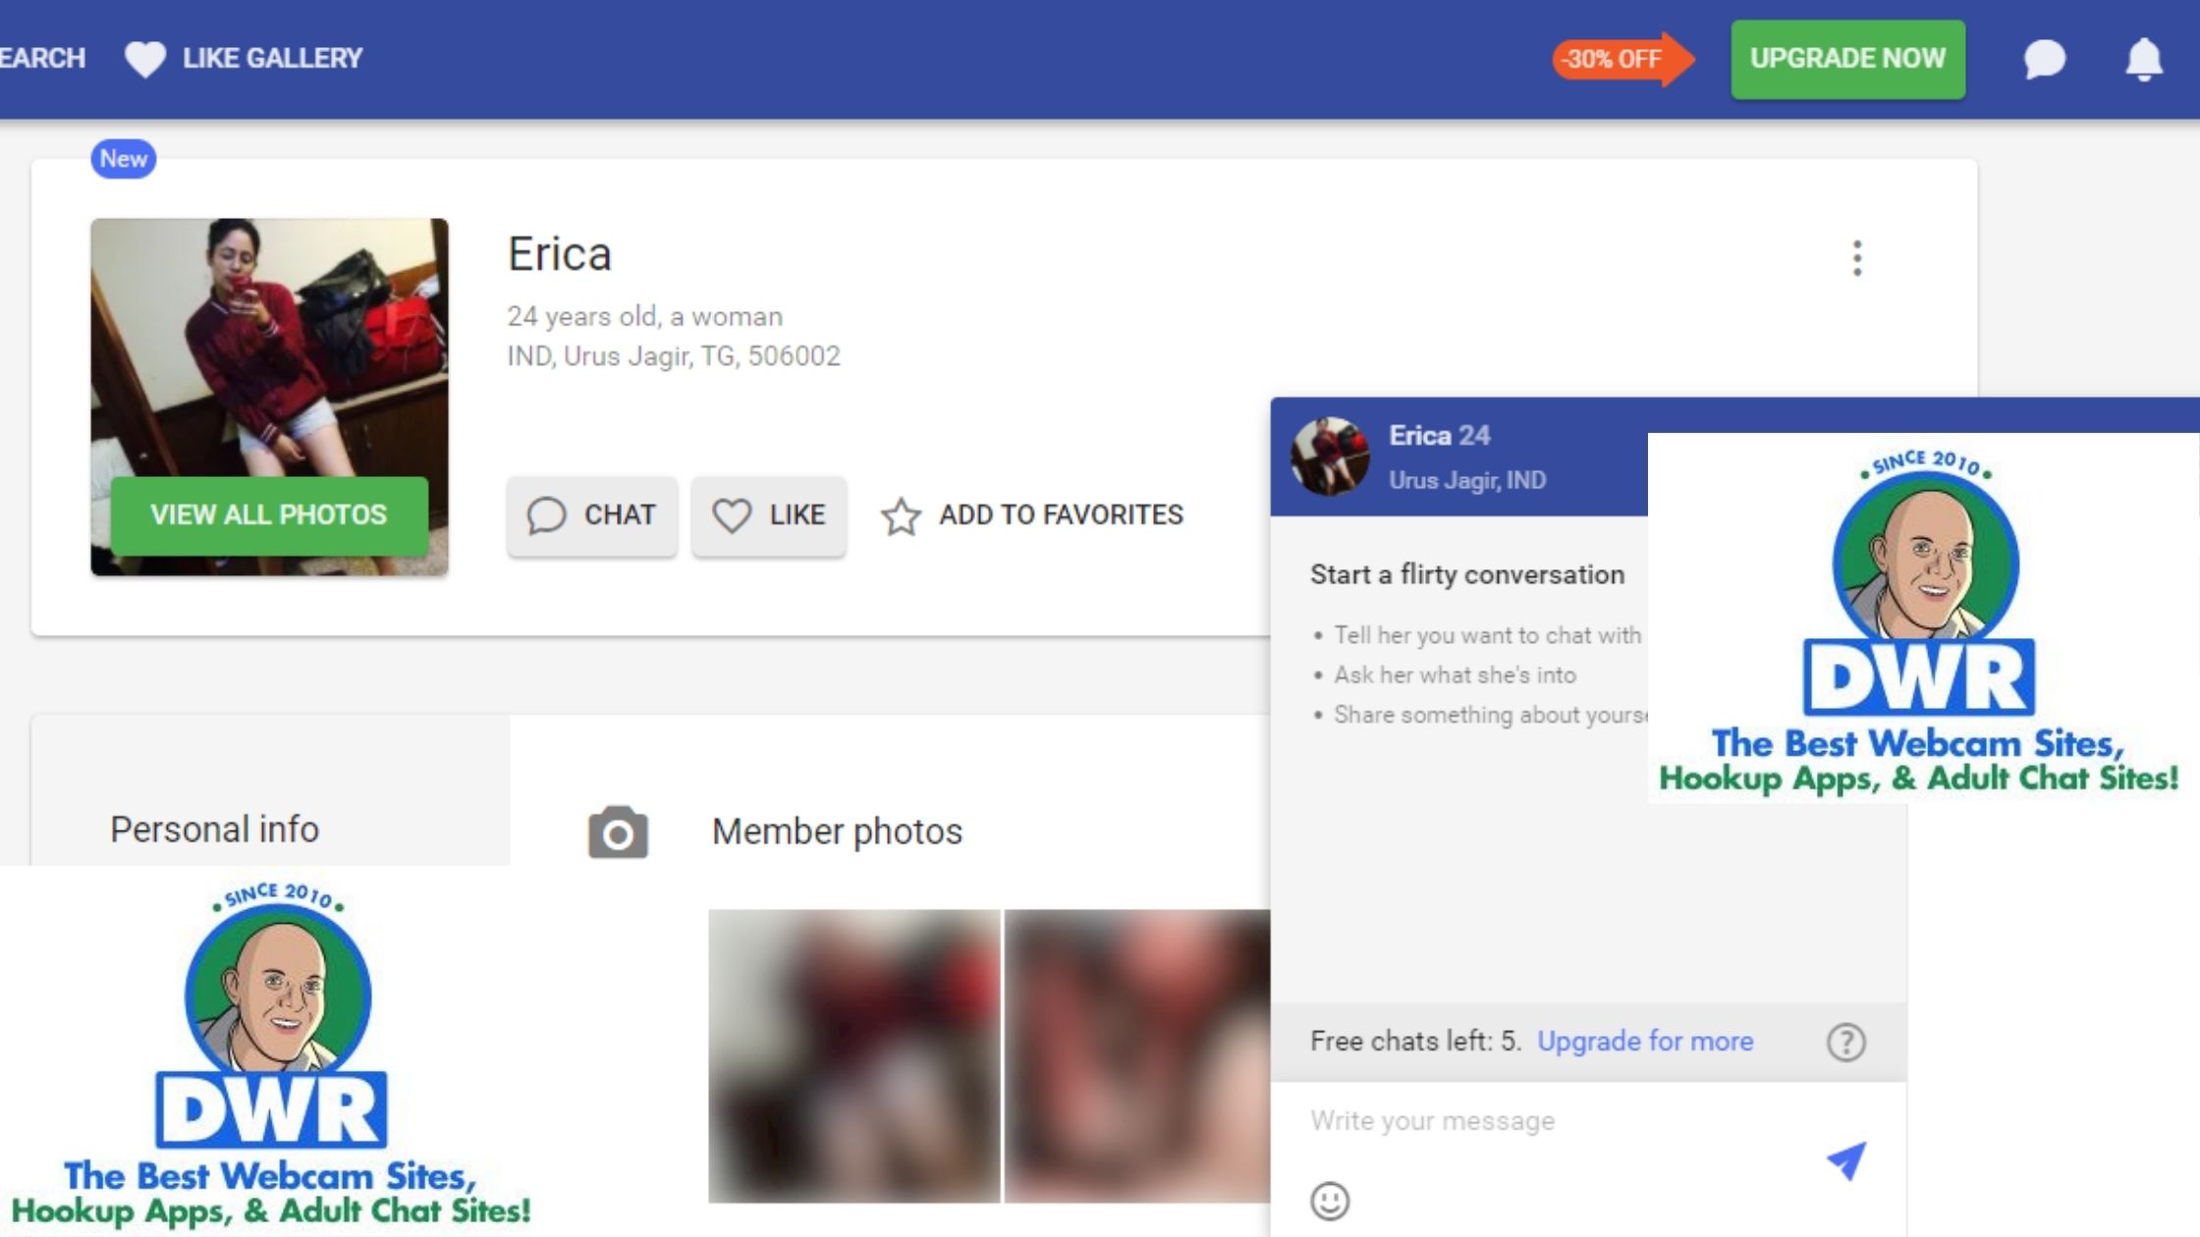2200x1237 pixels.
Task: Open the three-dot profile options menu
Action: (x=1856, y=258)
